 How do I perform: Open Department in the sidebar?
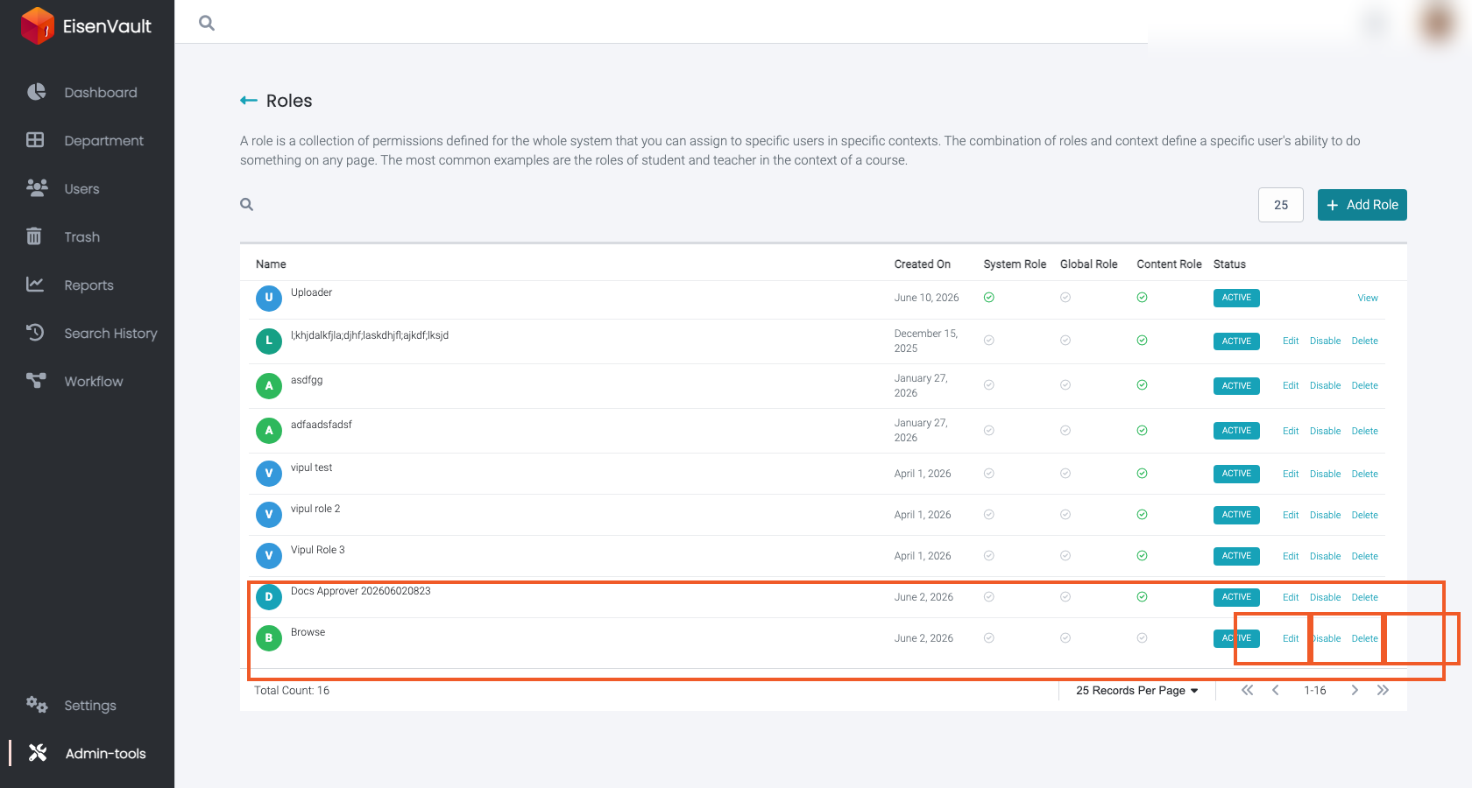(87, 140)
